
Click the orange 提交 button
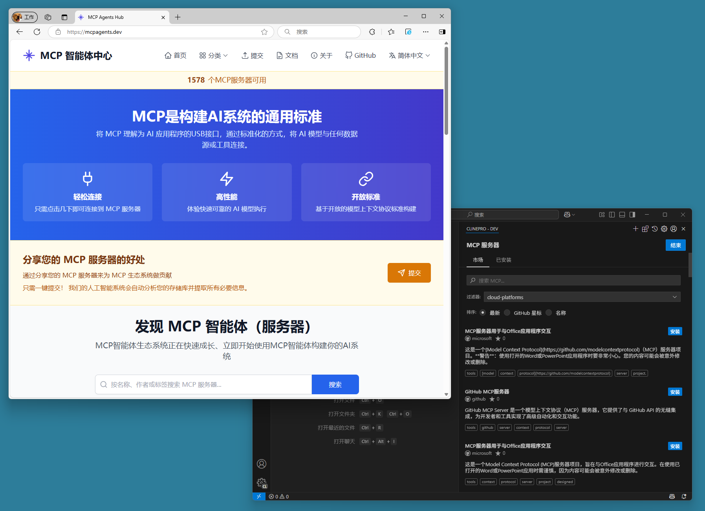point(409,273)
